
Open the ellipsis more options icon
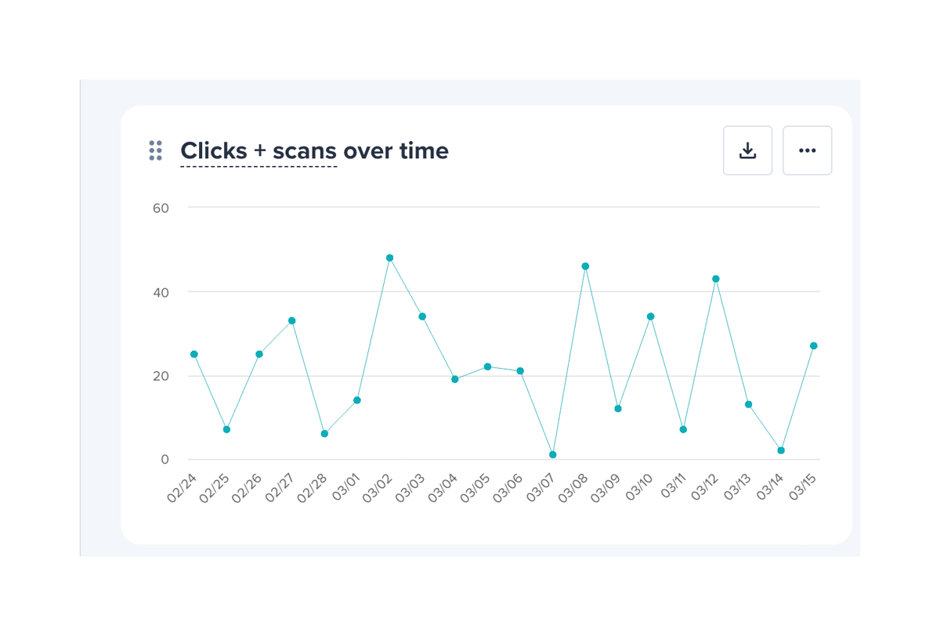807,150
